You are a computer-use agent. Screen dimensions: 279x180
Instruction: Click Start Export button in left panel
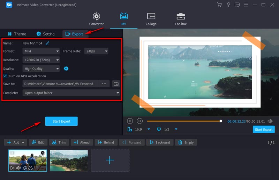point(61,121)
